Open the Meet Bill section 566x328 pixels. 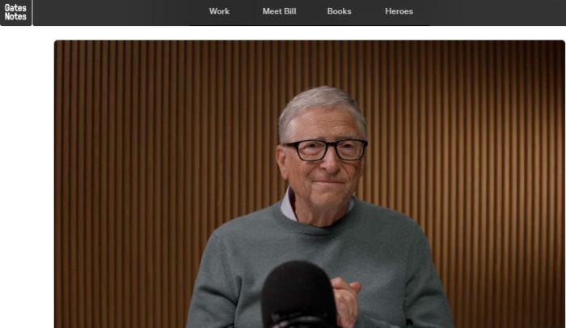coord(279,11)
